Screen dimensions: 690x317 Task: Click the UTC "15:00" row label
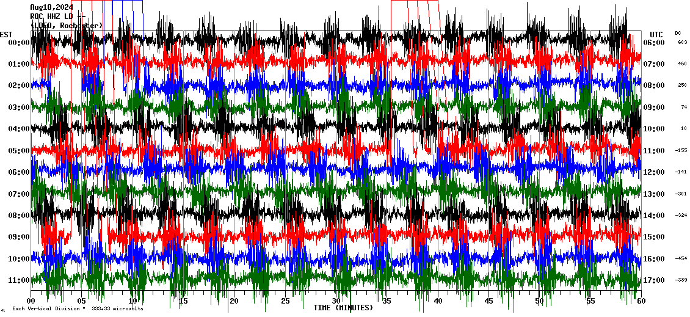tap(654, 237)
